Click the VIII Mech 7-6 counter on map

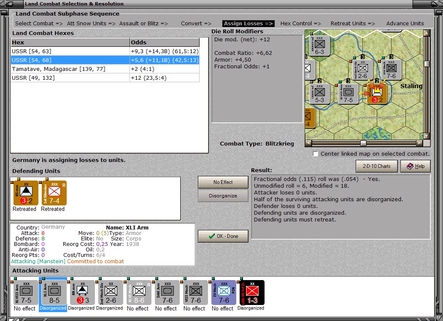[x=391, y=70]
